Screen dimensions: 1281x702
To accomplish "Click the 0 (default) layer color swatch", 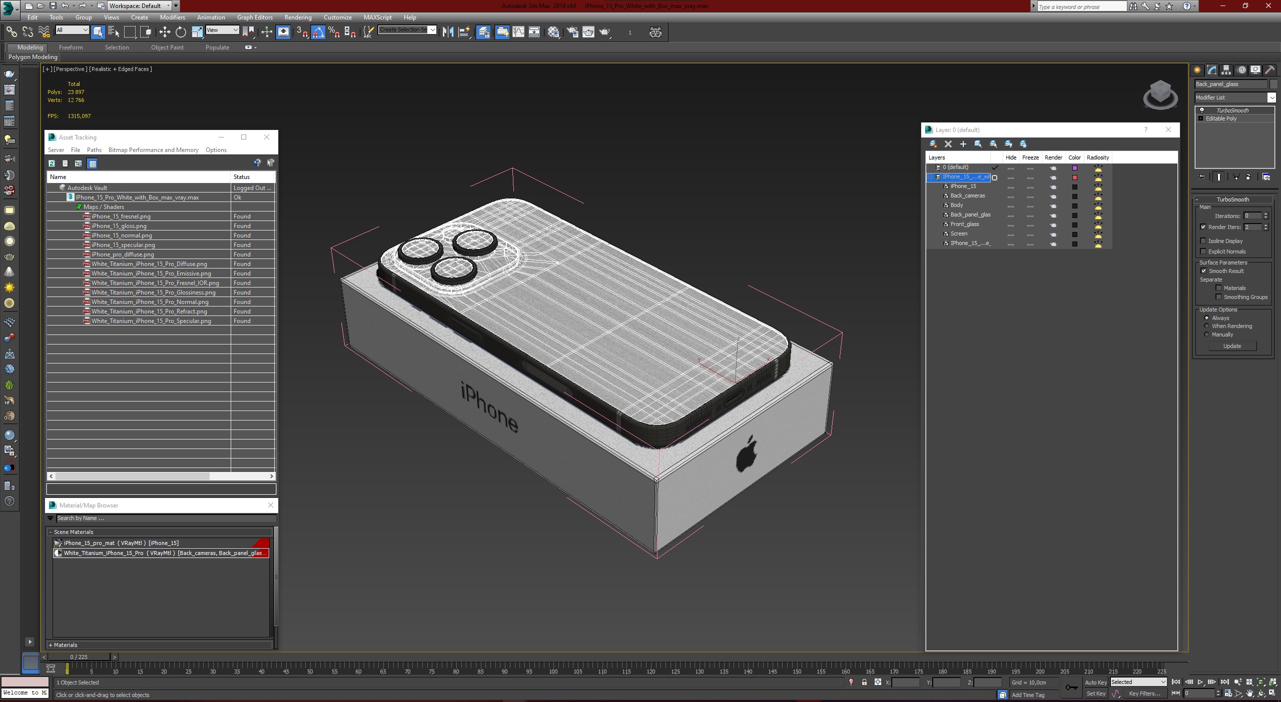I will [x=1074, y=168].
